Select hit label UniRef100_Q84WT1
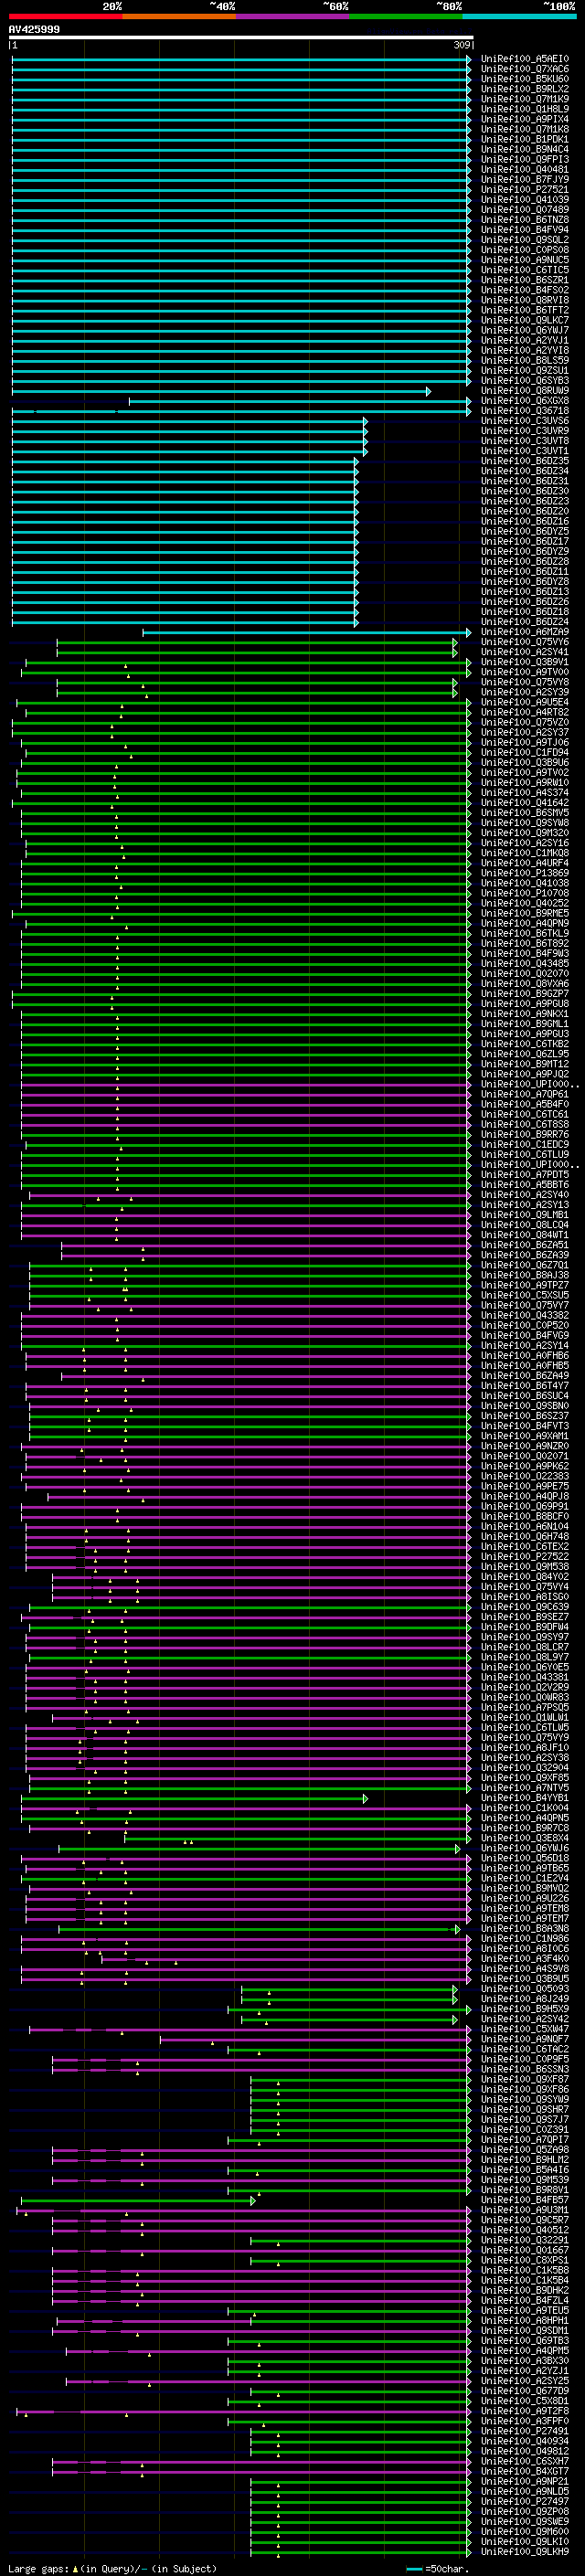The width and height of the screenshot is (585, 2576). pos(525,1235)
